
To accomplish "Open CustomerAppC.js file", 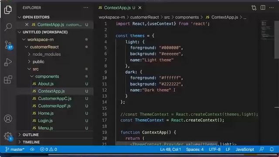I will click(55, 99).
